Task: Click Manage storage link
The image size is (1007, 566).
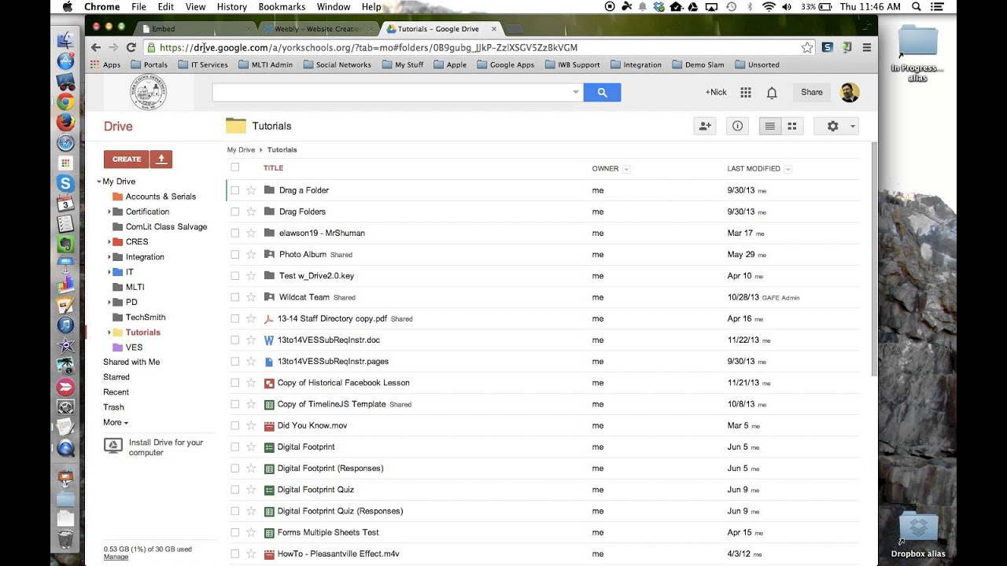Action: coord(116,557)
